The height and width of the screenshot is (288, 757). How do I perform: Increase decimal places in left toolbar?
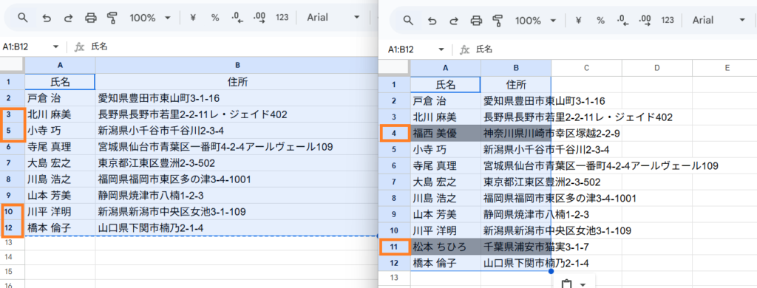(259, 18)
